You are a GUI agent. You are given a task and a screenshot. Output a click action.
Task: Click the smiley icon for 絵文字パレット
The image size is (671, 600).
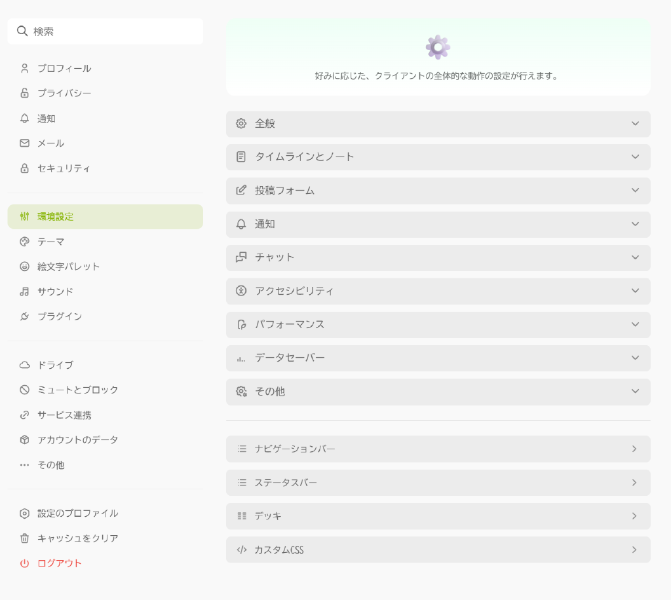pos(25,267)
